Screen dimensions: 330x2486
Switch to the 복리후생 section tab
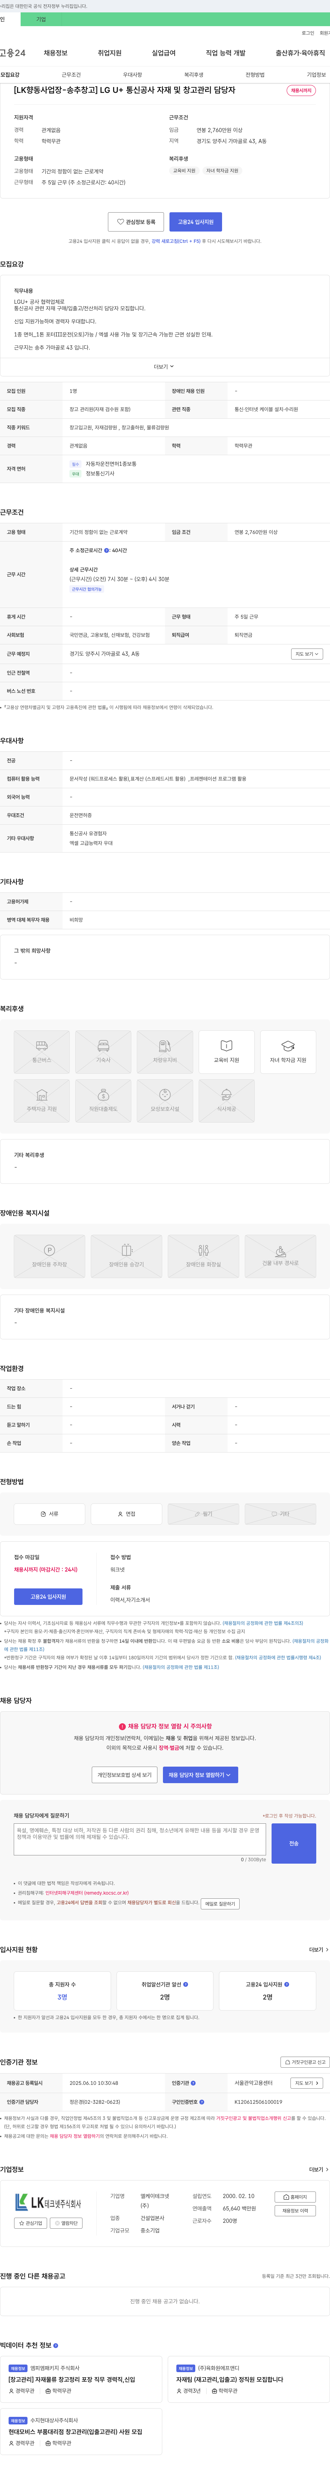click(x=194, y=74)
